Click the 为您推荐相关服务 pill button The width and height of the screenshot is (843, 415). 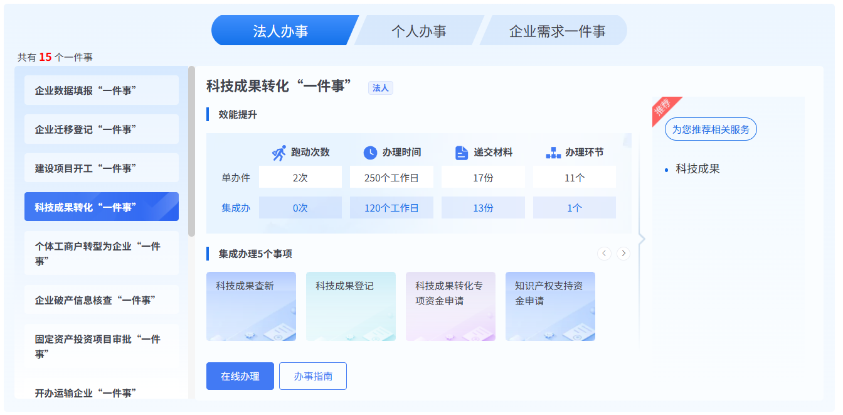point(711,129)
